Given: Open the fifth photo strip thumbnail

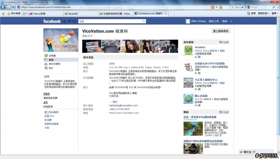Looking at the screenshot, I should point(168,46).
